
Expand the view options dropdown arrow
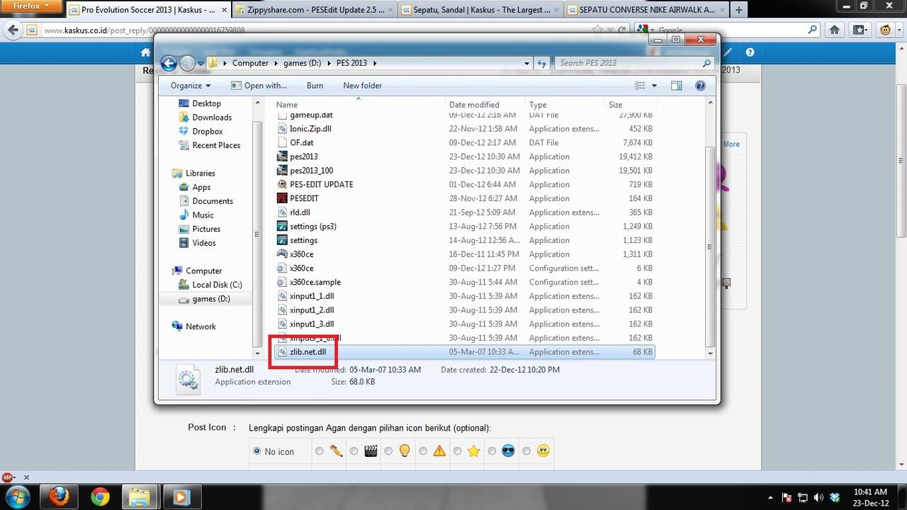point(654,86)
